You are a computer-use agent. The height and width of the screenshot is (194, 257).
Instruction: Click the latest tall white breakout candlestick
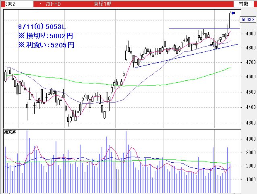point(230,20)
